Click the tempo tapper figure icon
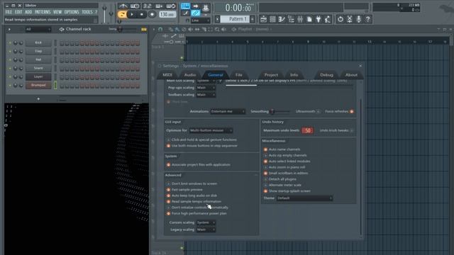This screenshot has width=454, height=255. (328, 19)
